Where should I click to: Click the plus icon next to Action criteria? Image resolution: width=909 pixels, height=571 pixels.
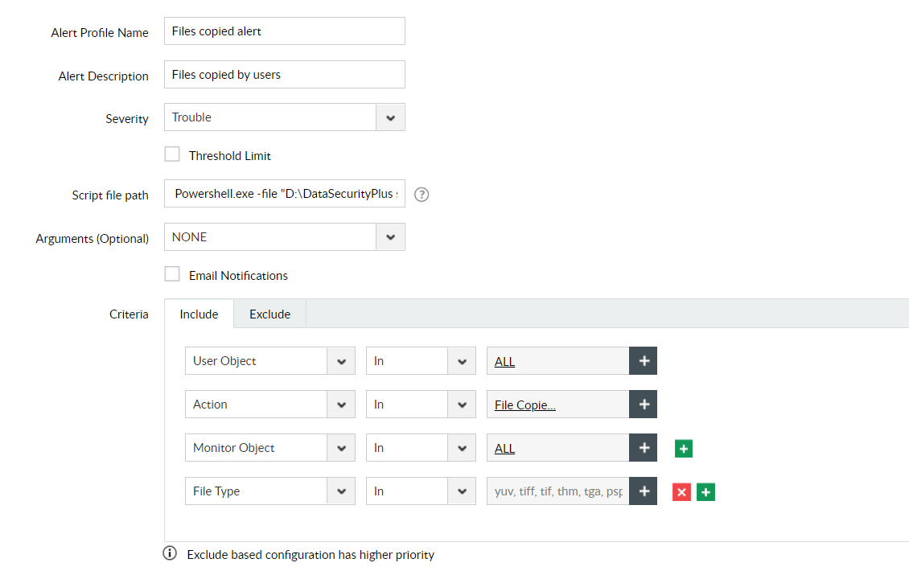pos(644,404)
